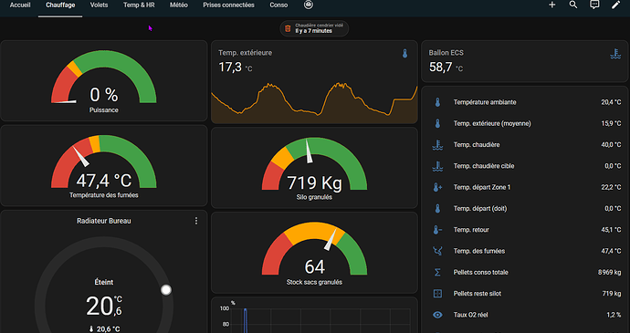Screen dimensions: 630x333
Task: Open the Chaudière cendrier vidé badge
Action: point(314,28)
